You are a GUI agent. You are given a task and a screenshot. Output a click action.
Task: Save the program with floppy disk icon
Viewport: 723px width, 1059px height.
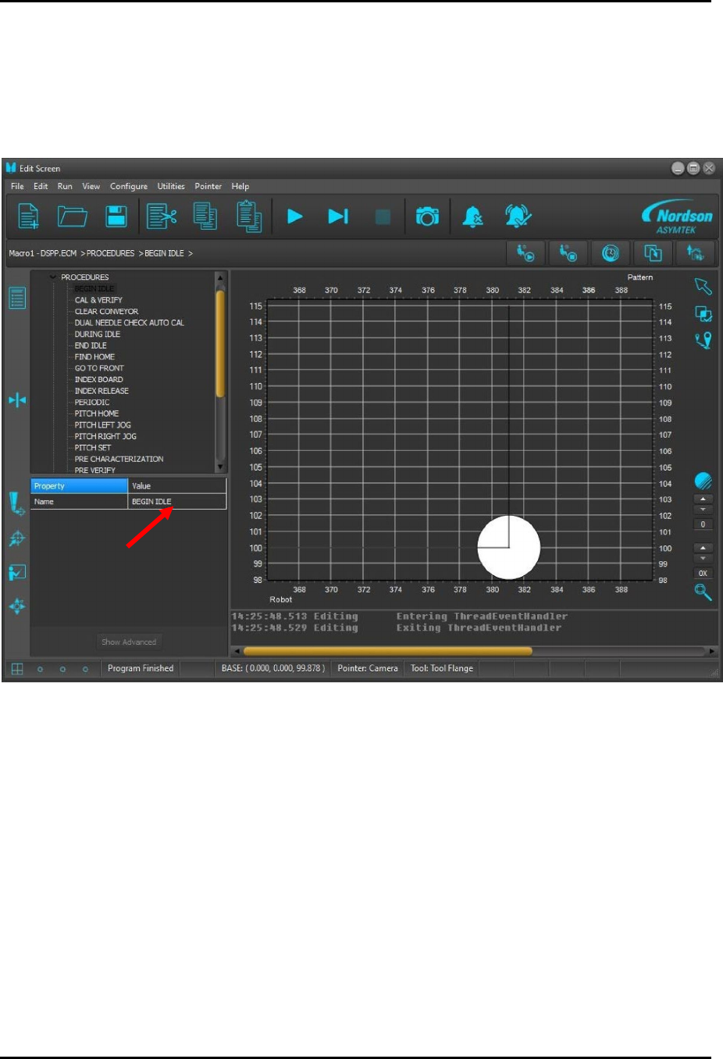click(x=116, y=216)
